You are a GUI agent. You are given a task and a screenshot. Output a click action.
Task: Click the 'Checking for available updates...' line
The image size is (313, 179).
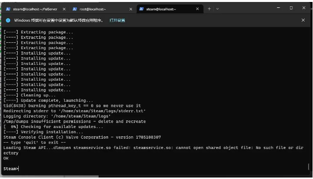pyautogui.click(x=53, y=127)
